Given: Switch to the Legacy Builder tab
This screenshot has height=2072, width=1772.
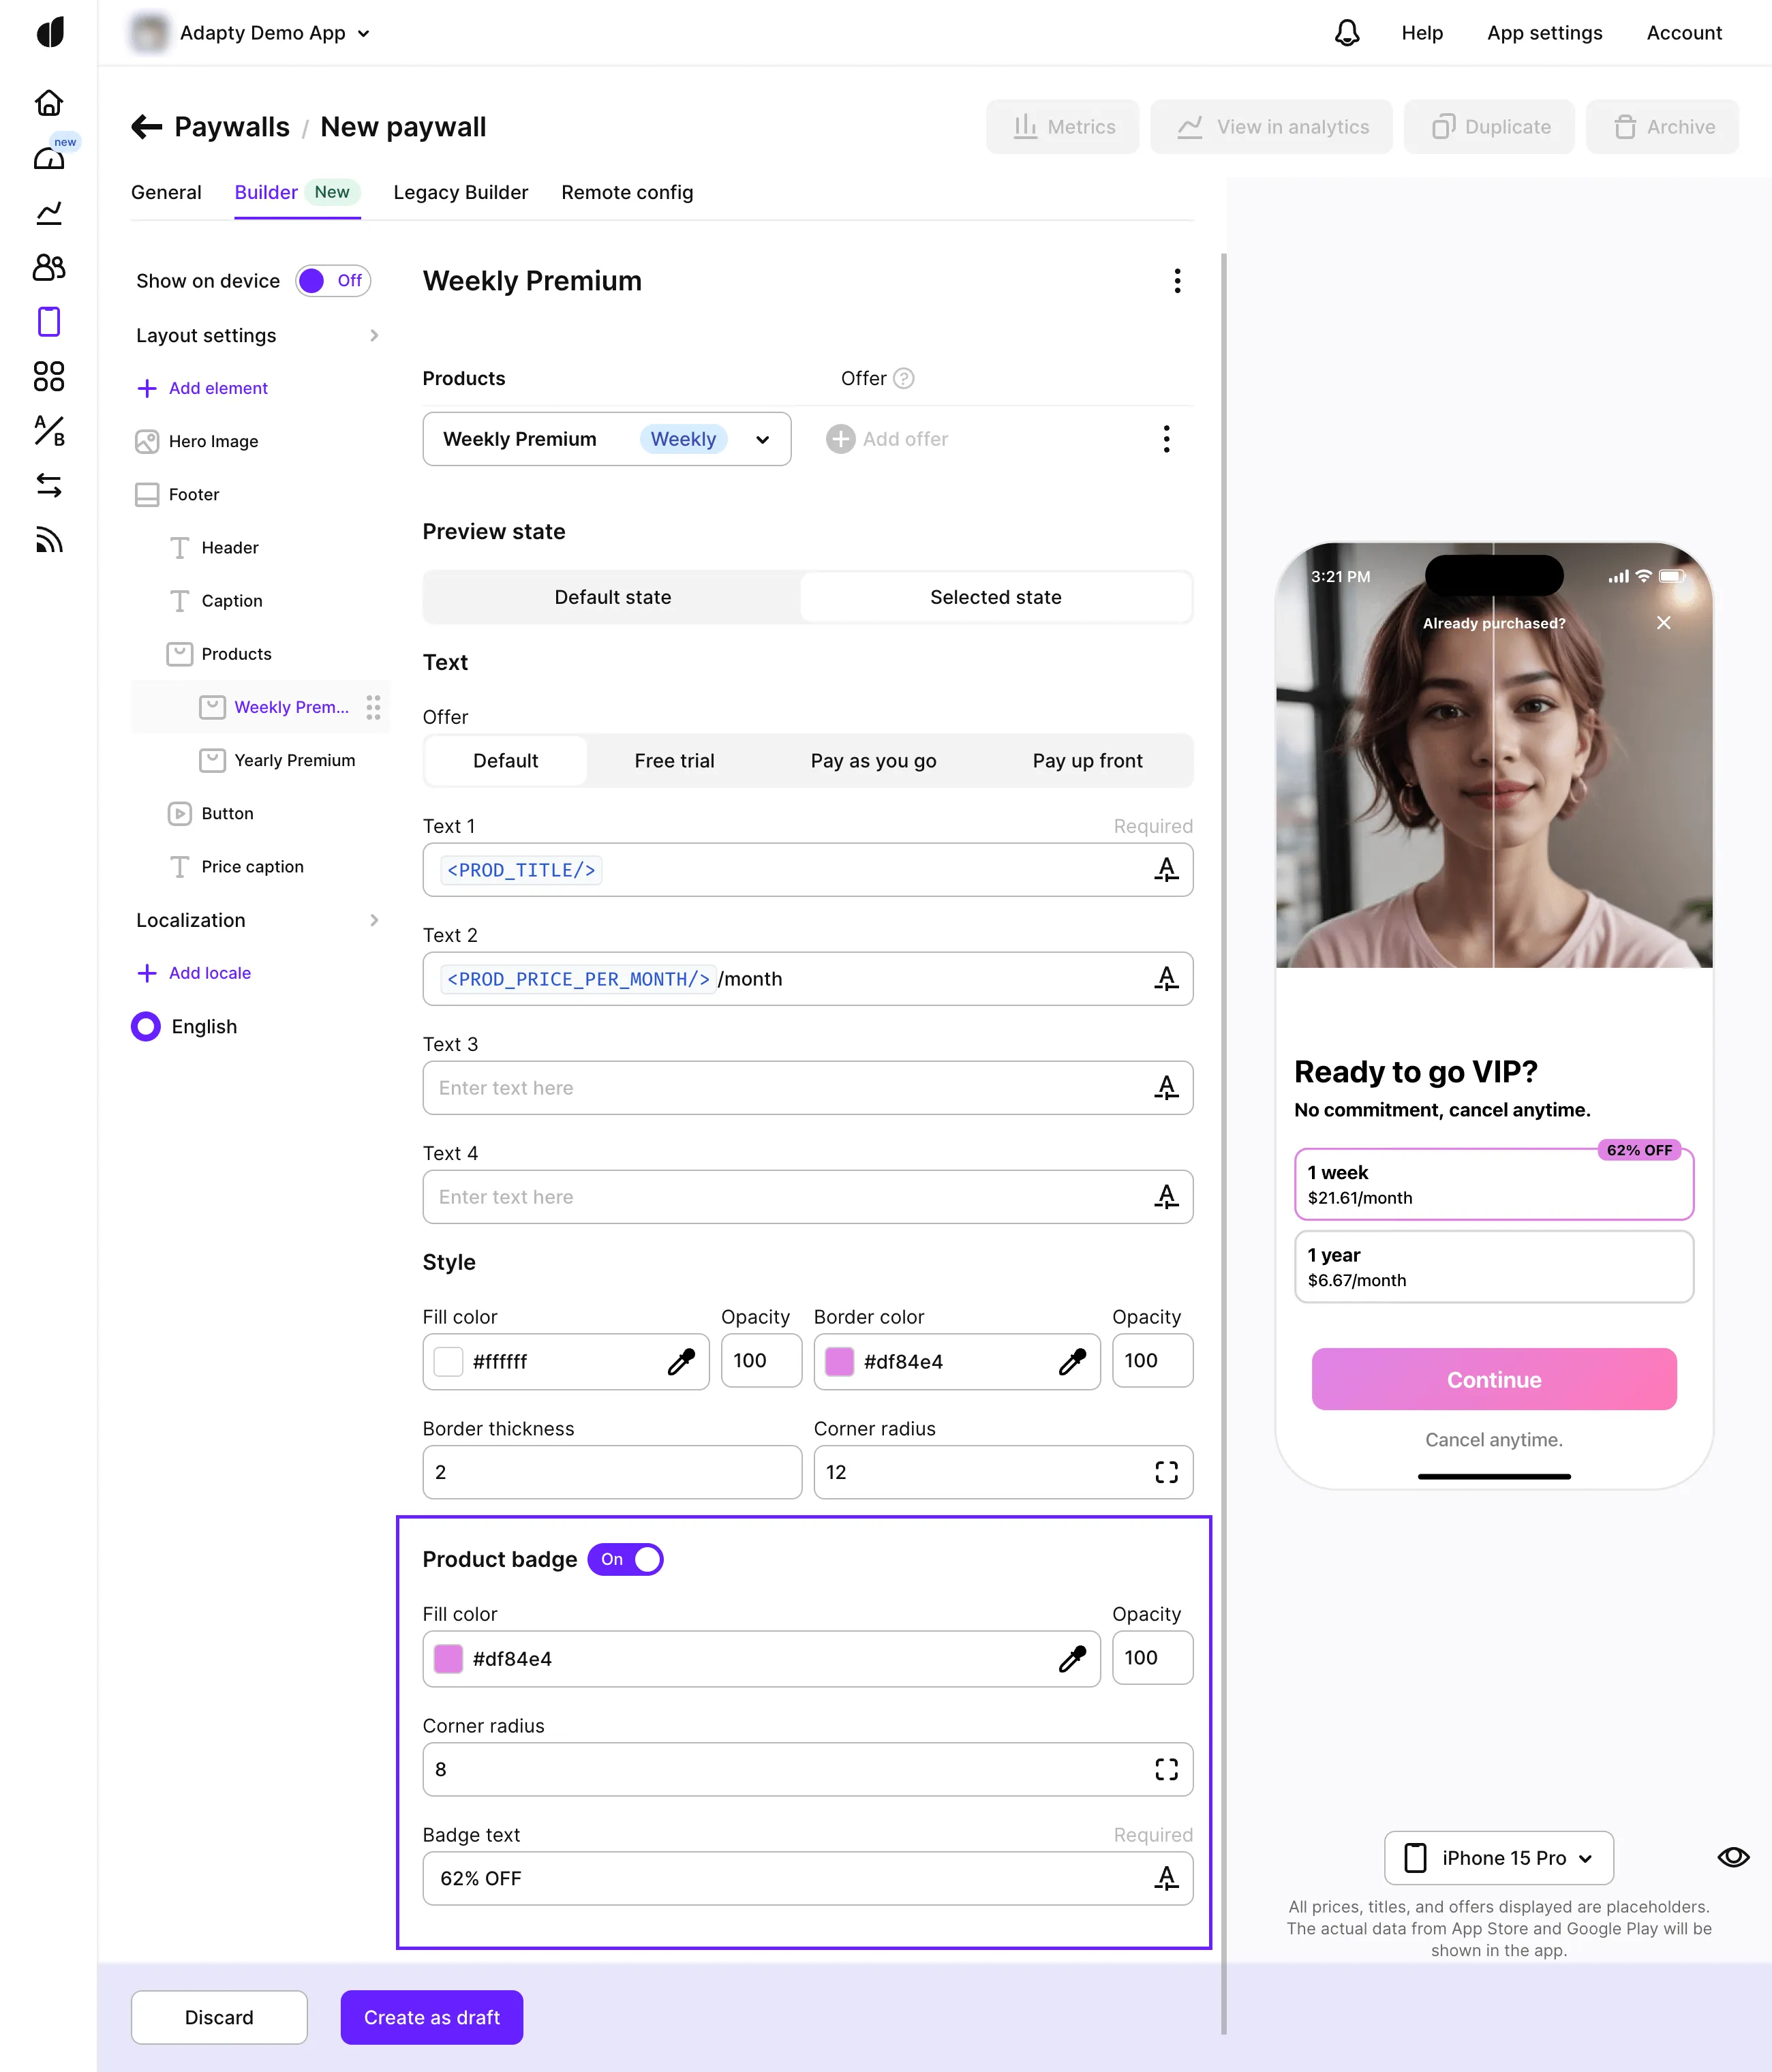Looking at the screenshot, I should coord(460,192).
